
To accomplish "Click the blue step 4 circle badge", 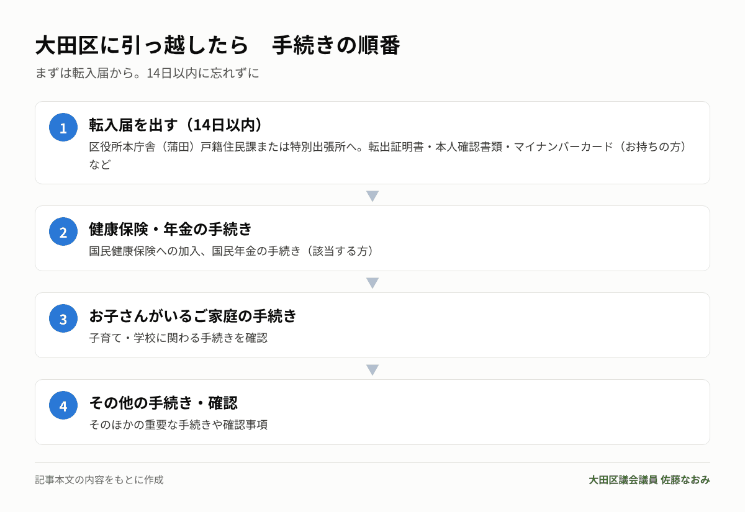I will pos(63,405).
